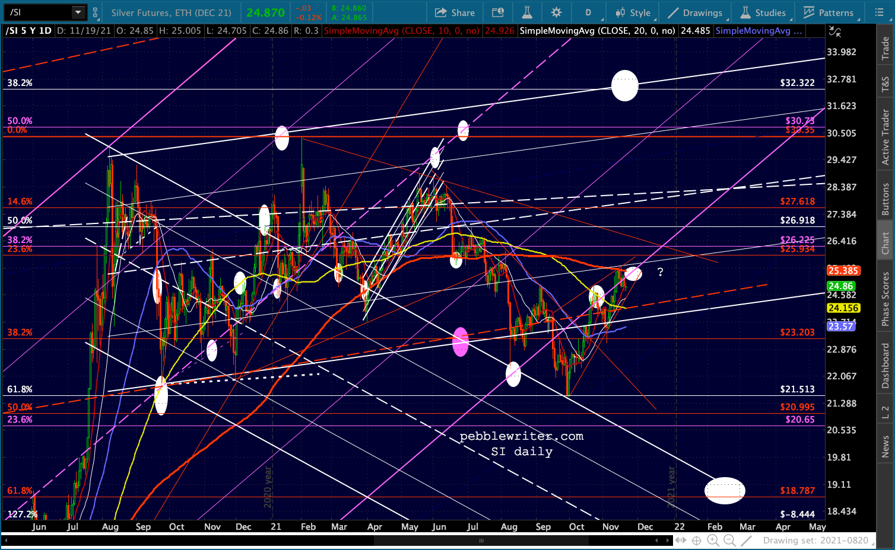Click the $18.787 Fibonacci level label
Image resolution: width=895 pixels, height=550 pixels.
pos(797,491)
